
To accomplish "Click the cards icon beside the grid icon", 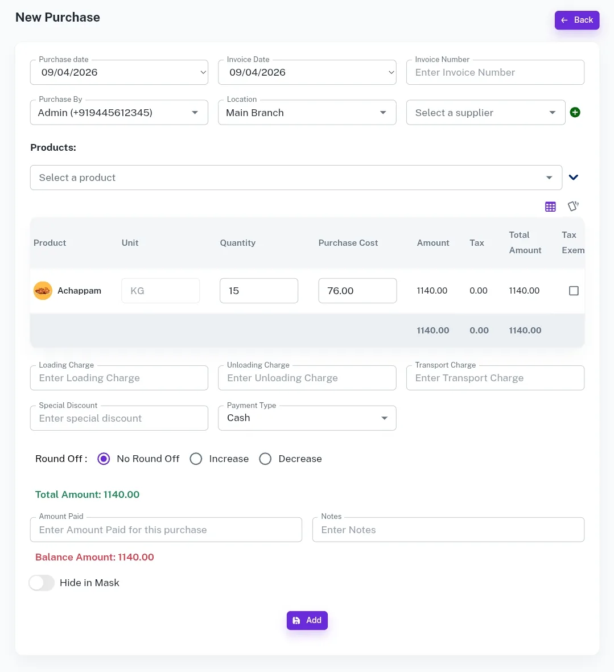I will click(573, 206).
